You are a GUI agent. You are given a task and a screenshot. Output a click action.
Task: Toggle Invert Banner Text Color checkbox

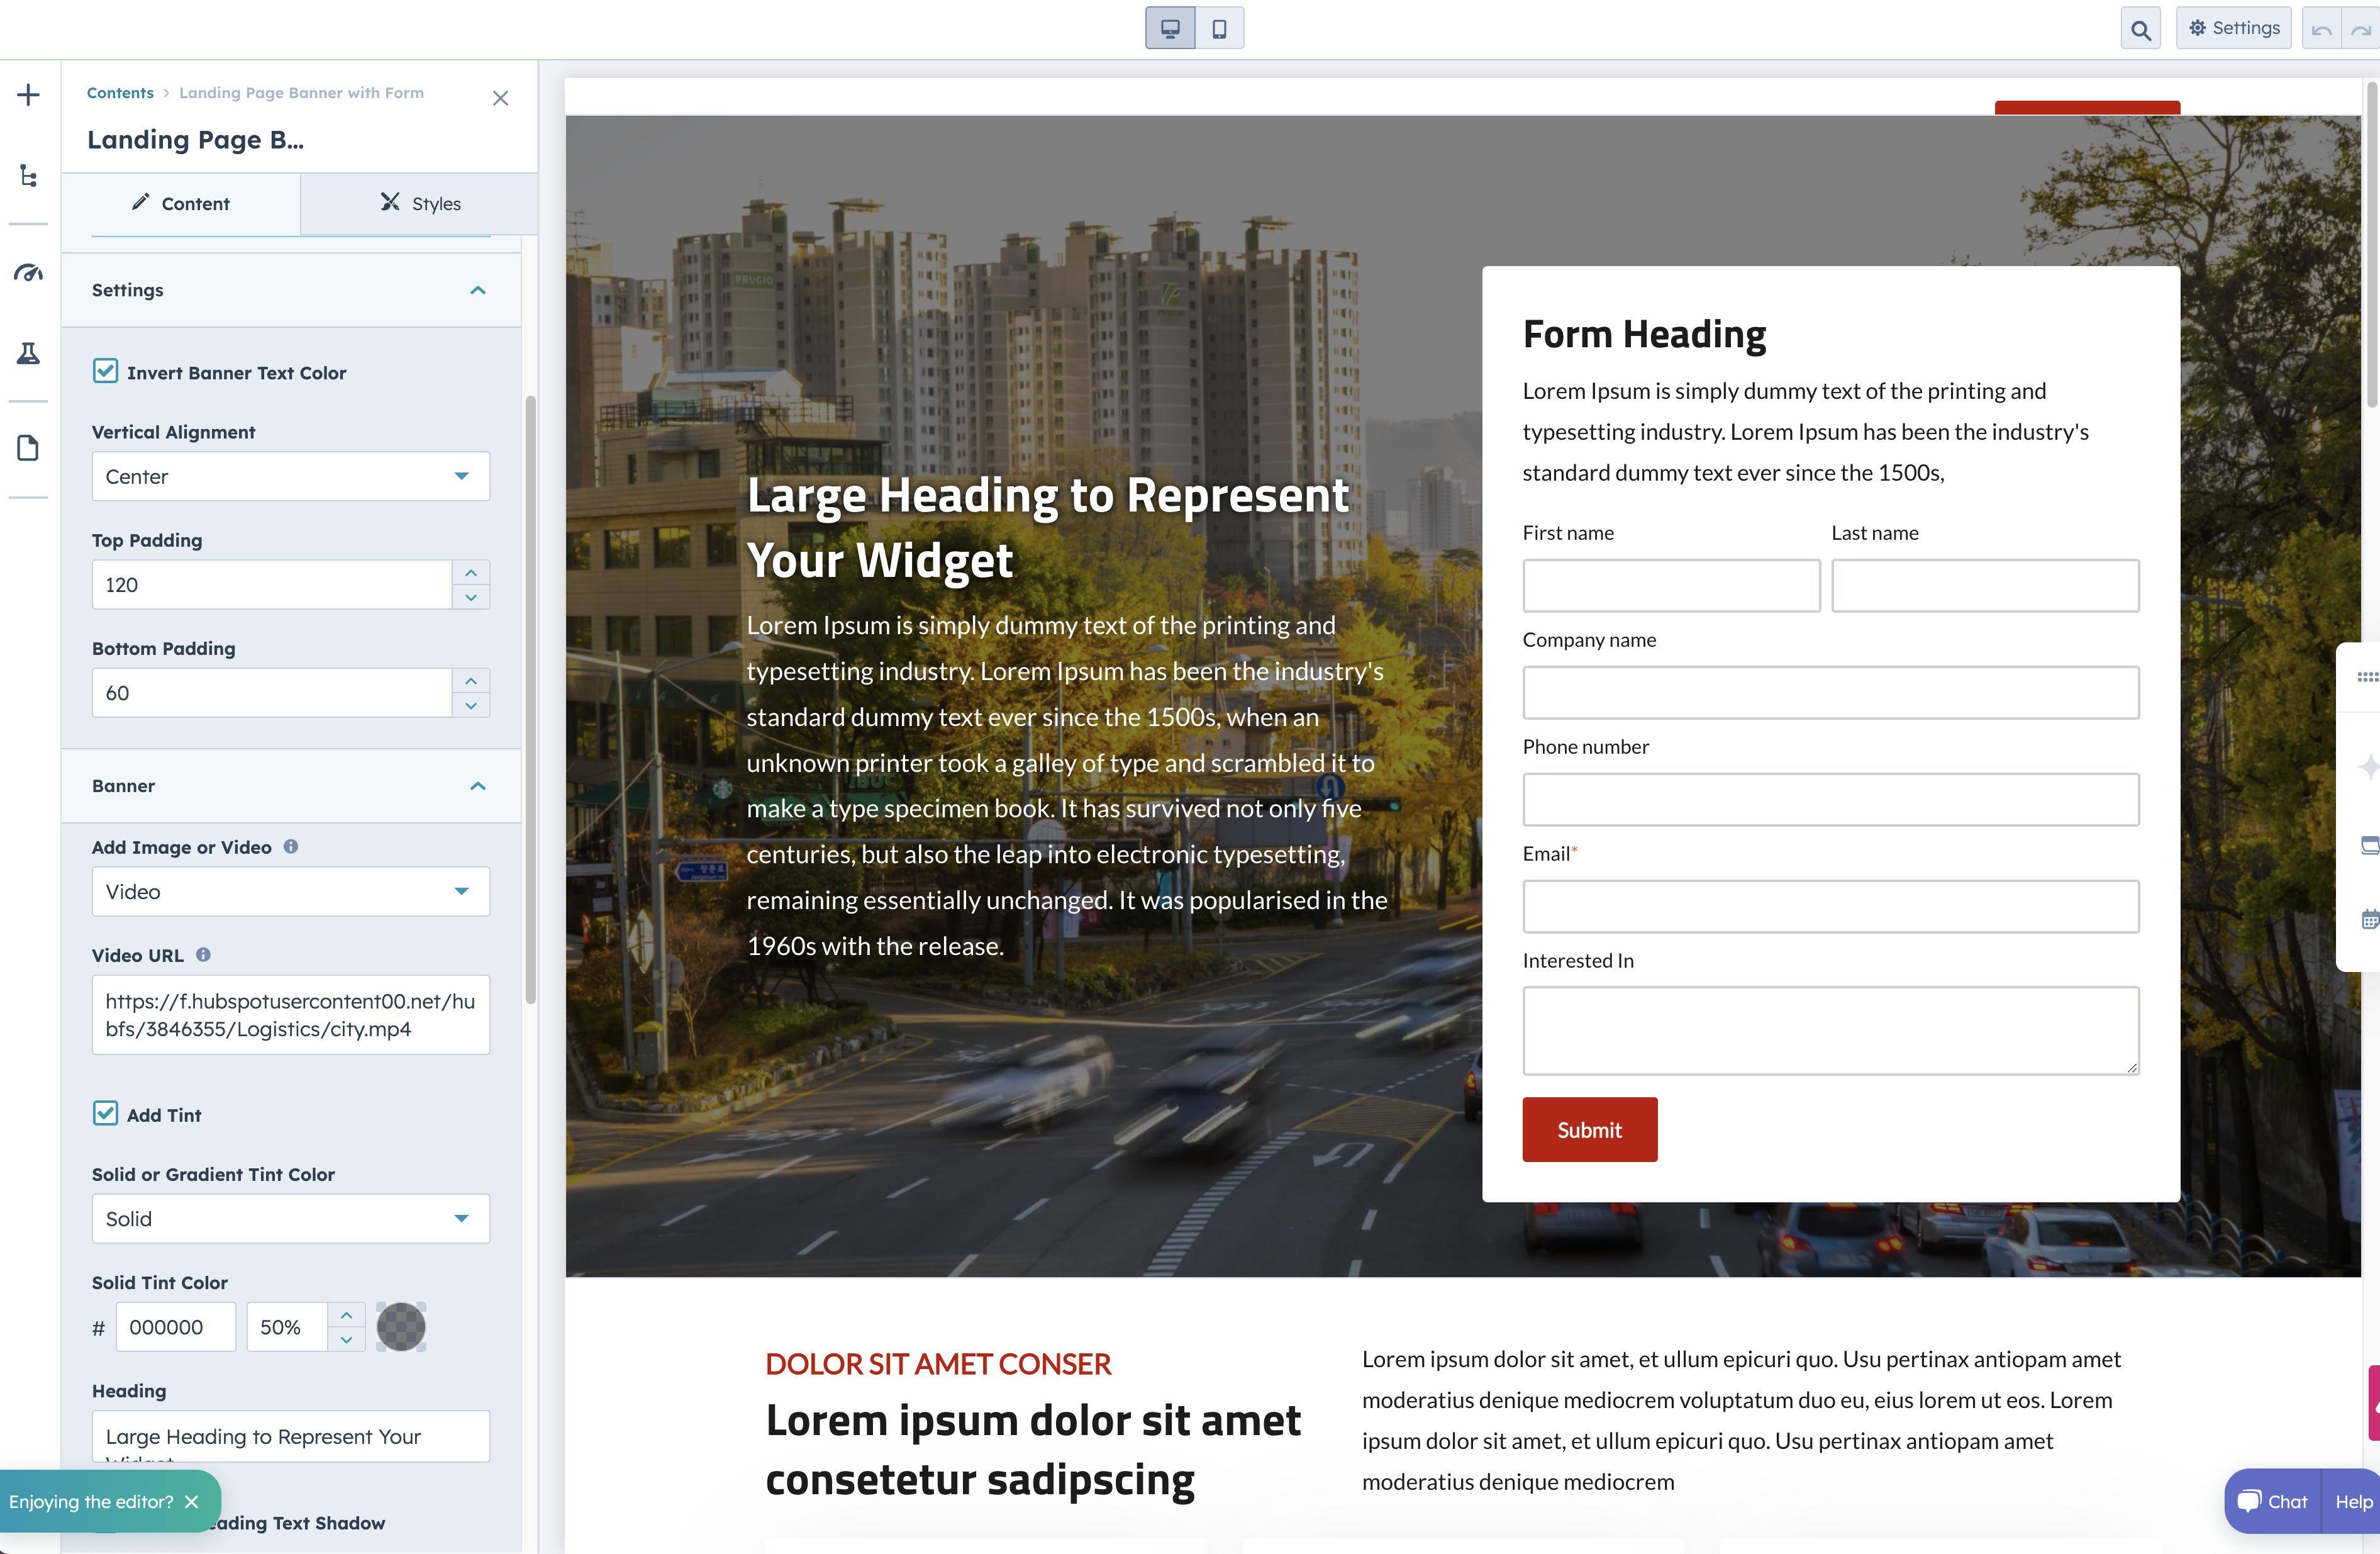105,371
